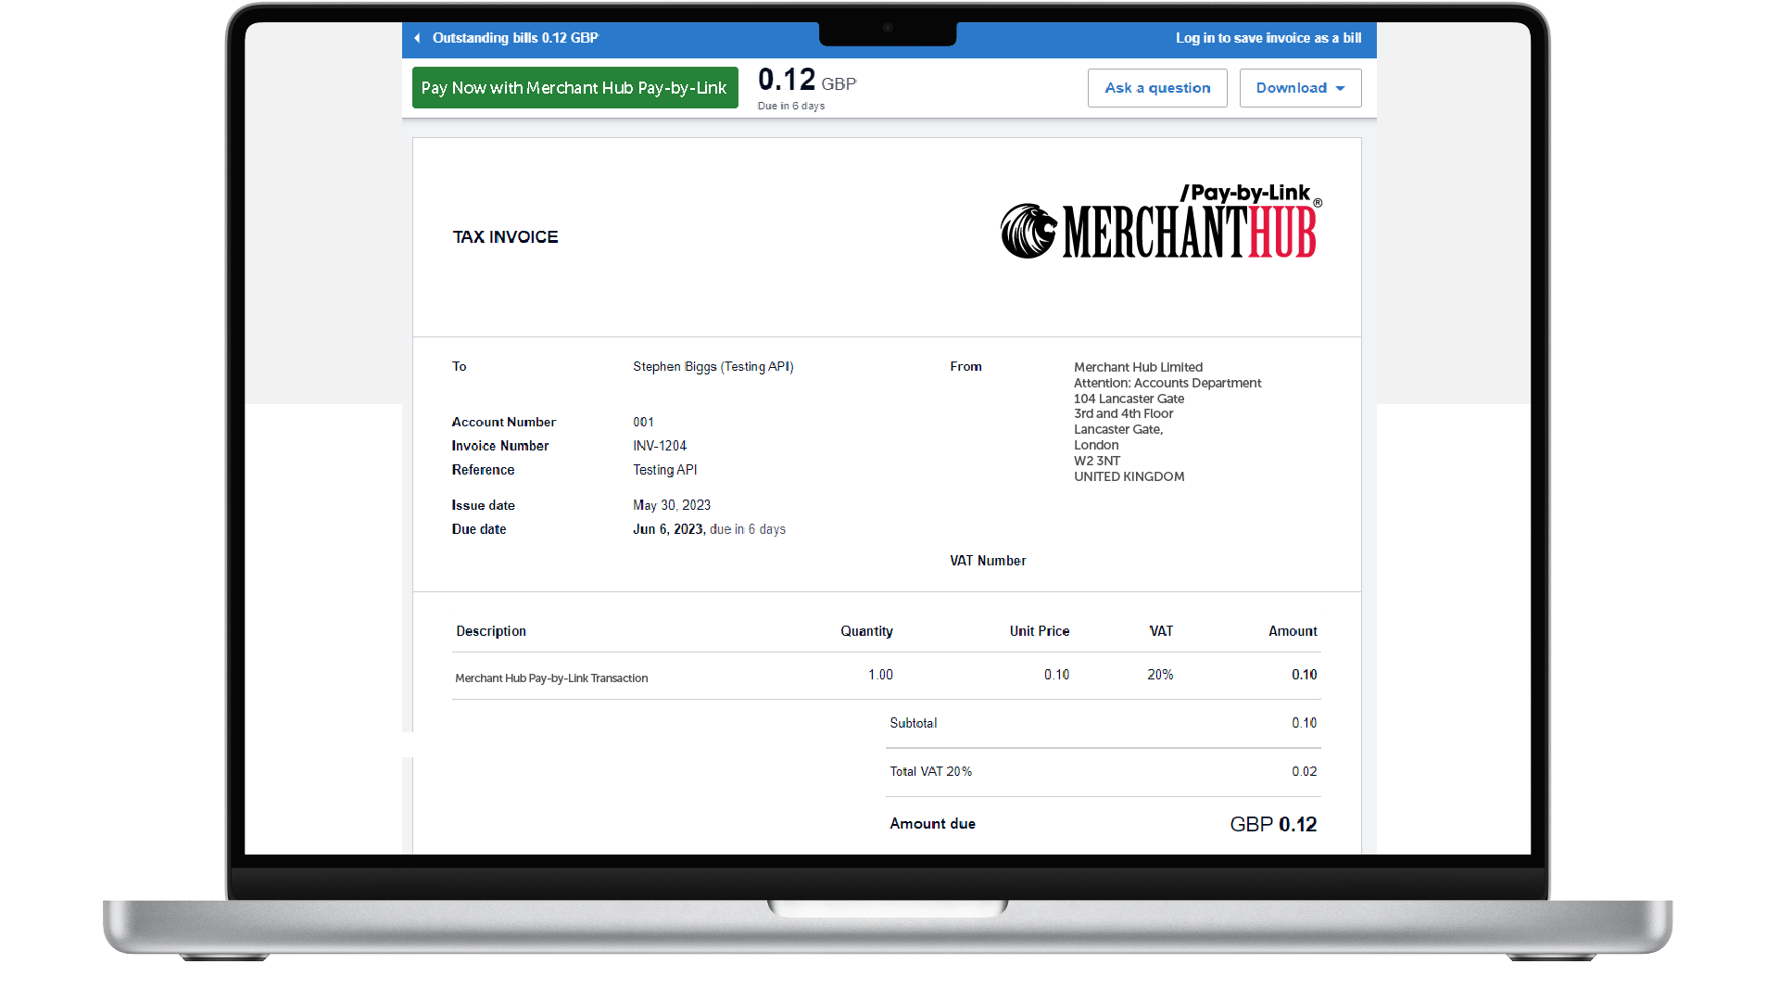Click the Merchant Hub Pay-by-Link logo
1779x1001 pixels.
coord(1161,222)
